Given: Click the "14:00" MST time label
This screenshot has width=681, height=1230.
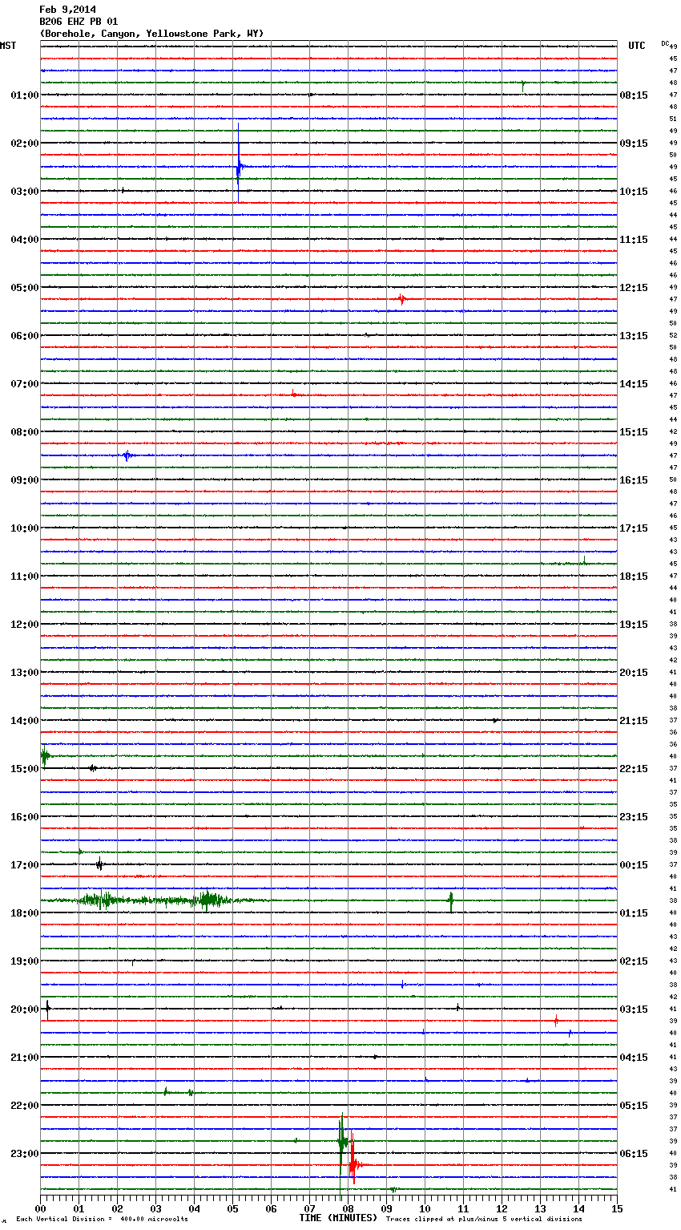Looking at the screenshot, I should click(x=24, y=721).
